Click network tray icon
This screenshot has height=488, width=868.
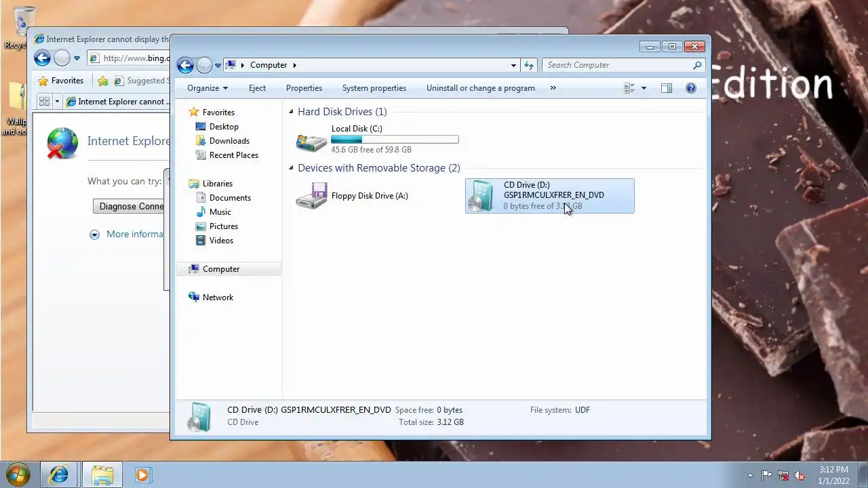coord(783,475)
